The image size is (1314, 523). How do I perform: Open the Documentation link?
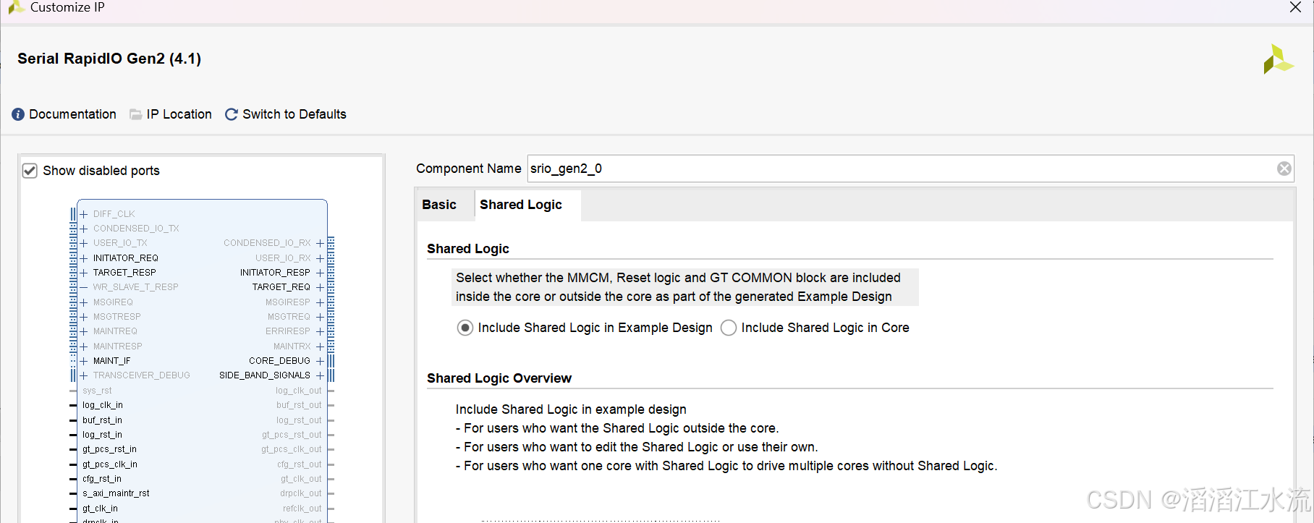[72, 114]
